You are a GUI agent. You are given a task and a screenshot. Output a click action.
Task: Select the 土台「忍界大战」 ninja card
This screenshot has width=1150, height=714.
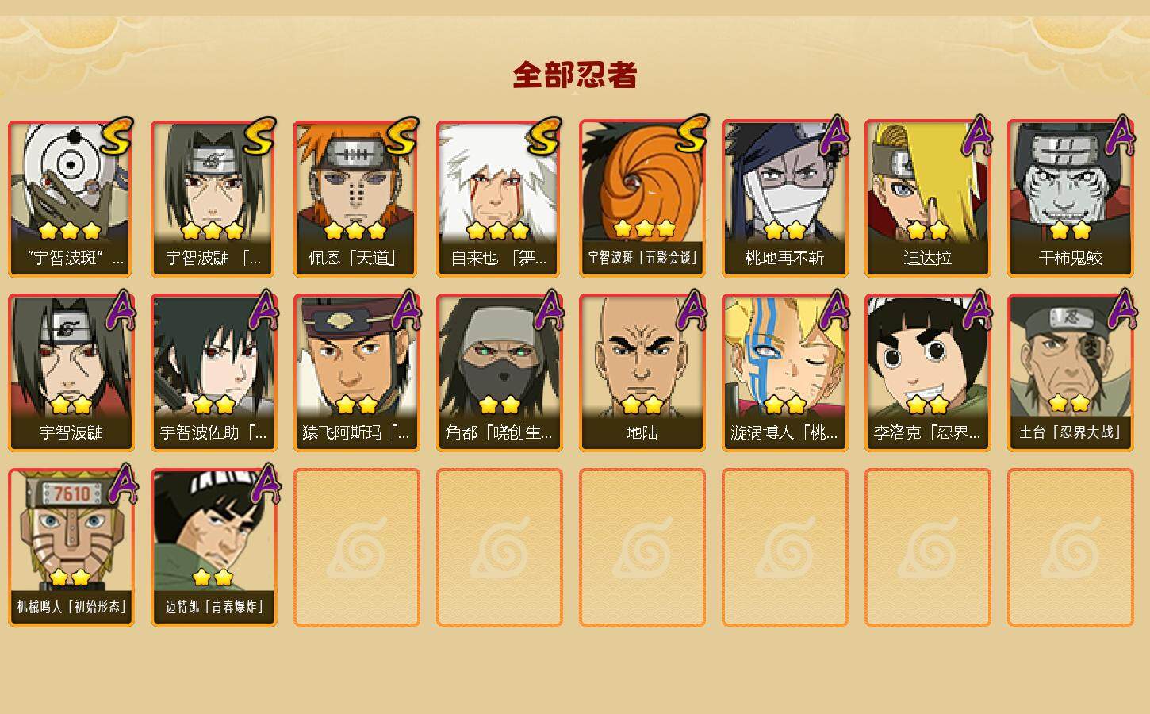tap(1071, 373)
